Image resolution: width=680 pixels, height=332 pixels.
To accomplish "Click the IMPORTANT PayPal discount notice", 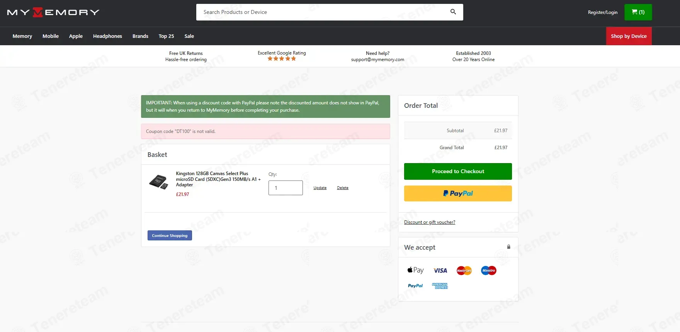I will (x=265, y=106).
